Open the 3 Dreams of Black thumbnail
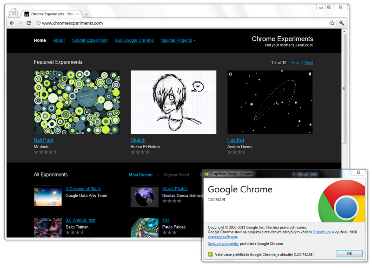372x268 pixels. (x=48, y=196)
